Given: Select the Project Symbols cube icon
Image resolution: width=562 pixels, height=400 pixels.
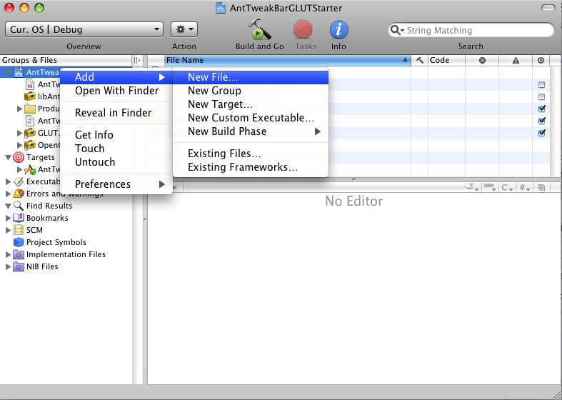Looking at the screenshot, I should 19,242.
